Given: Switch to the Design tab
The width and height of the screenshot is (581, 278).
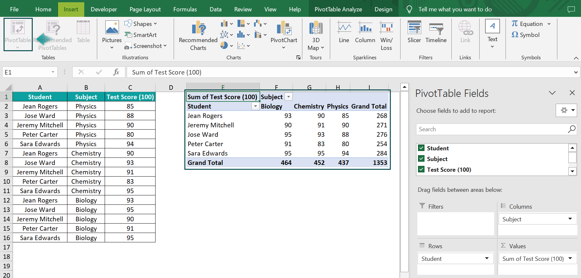Looking at the screenshot, I should [x=383, y=9].
